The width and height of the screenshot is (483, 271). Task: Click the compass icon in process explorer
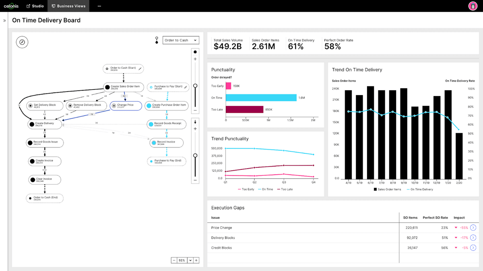(x=22, y=42)
